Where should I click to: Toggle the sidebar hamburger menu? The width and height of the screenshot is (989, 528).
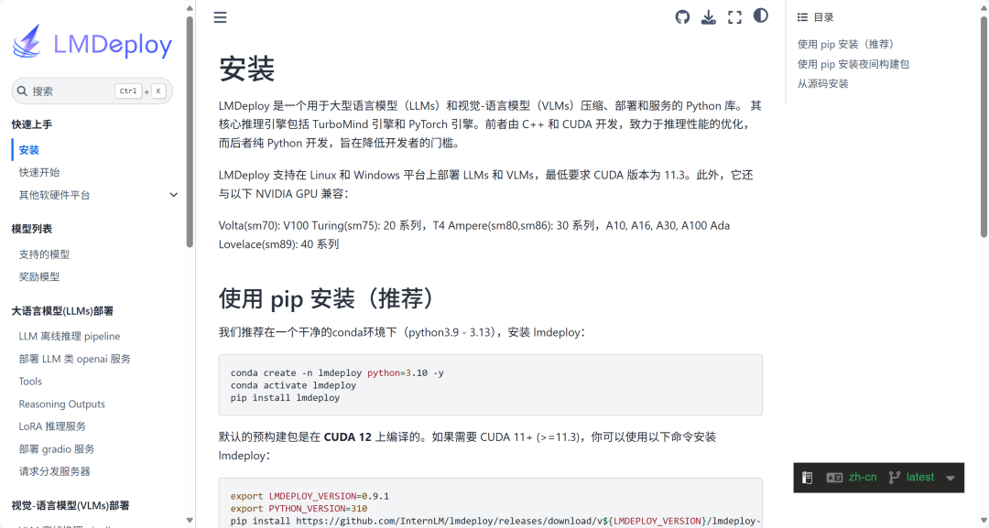[x=220, y=17]
